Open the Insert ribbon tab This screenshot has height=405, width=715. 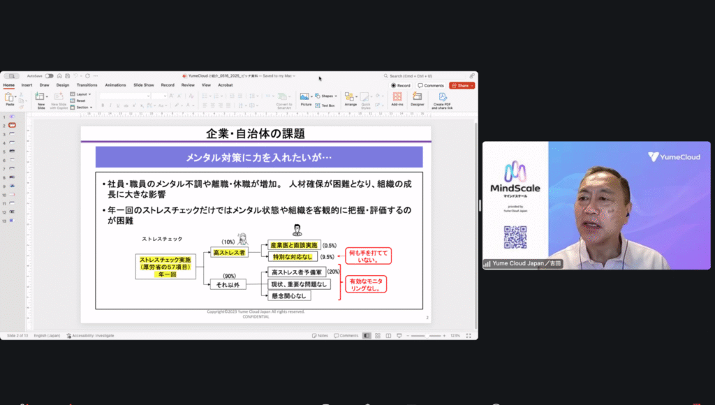[27, 85]
